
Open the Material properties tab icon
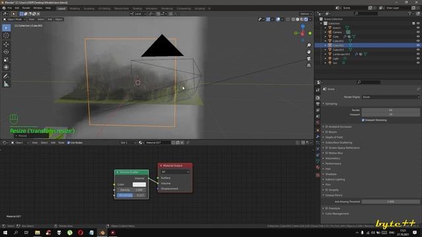point(318,167)
